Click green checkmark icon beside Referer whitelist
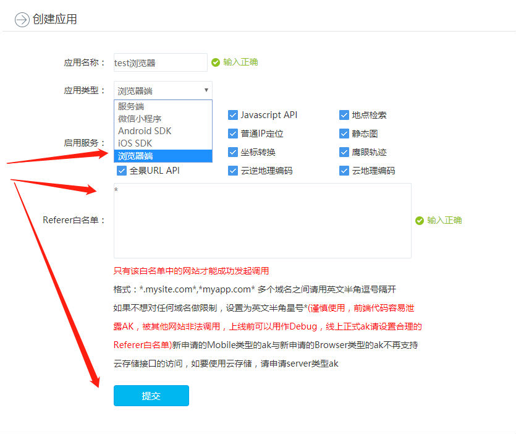 coord(420,221)
